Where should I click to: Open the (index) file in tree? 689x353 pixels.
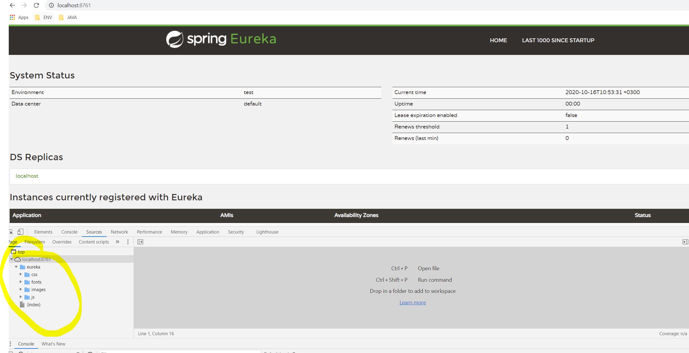click(x=33, y=305)
